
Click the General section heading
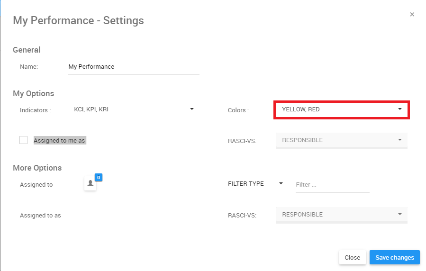pos(27,50)
